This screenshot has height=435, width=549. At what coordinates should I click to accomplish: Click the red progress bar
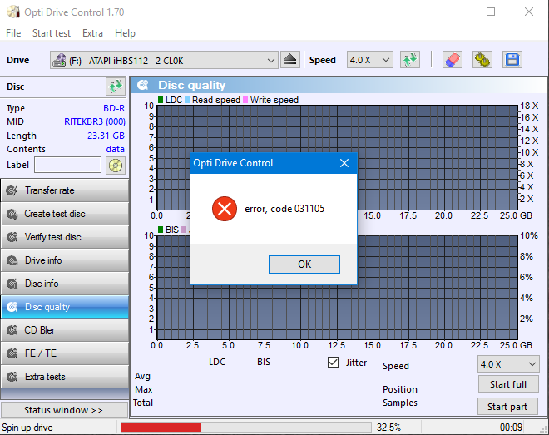click(x=161, y=427)
